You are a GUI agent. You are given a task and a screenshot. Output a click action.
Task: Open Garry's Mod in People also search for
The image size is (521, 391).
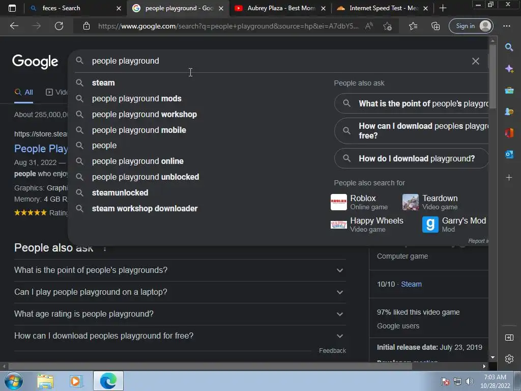click(454, 225)
